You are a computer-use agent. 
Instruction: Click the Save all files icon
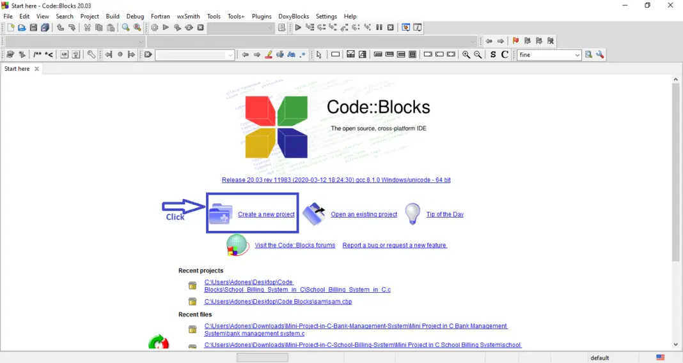pos(45,28)
